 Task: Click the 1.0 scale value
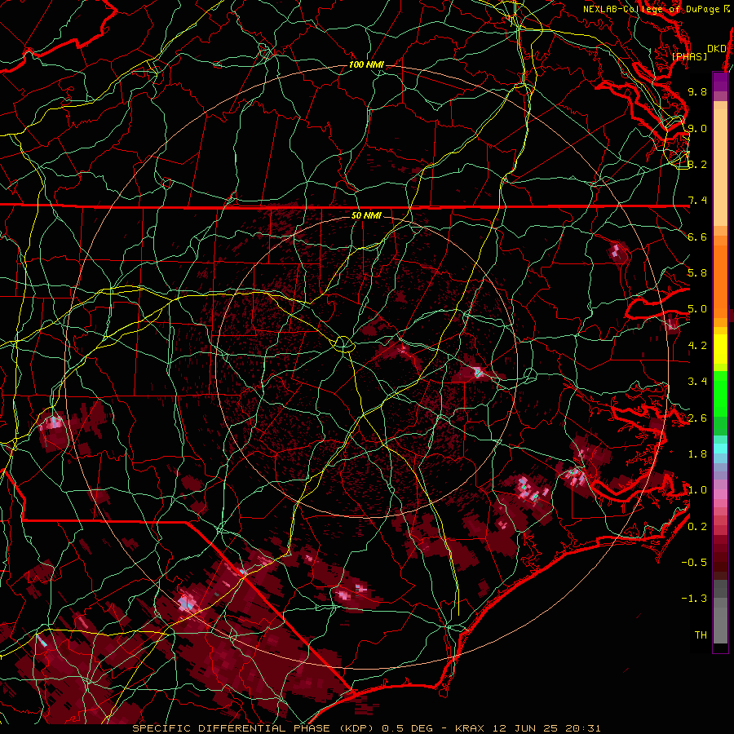coord(697,490)
